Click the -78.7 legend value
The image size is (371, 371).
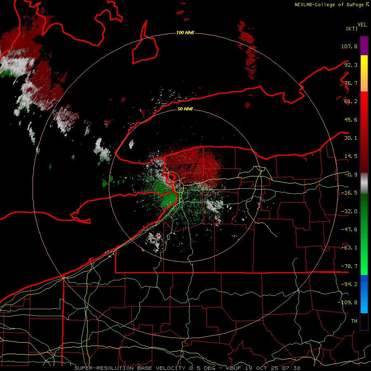tap(349, 266)
